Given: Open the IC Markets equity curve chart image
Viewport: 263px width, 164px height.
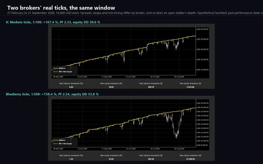Looking at the screenshot, I should click(x=131, y=56).
